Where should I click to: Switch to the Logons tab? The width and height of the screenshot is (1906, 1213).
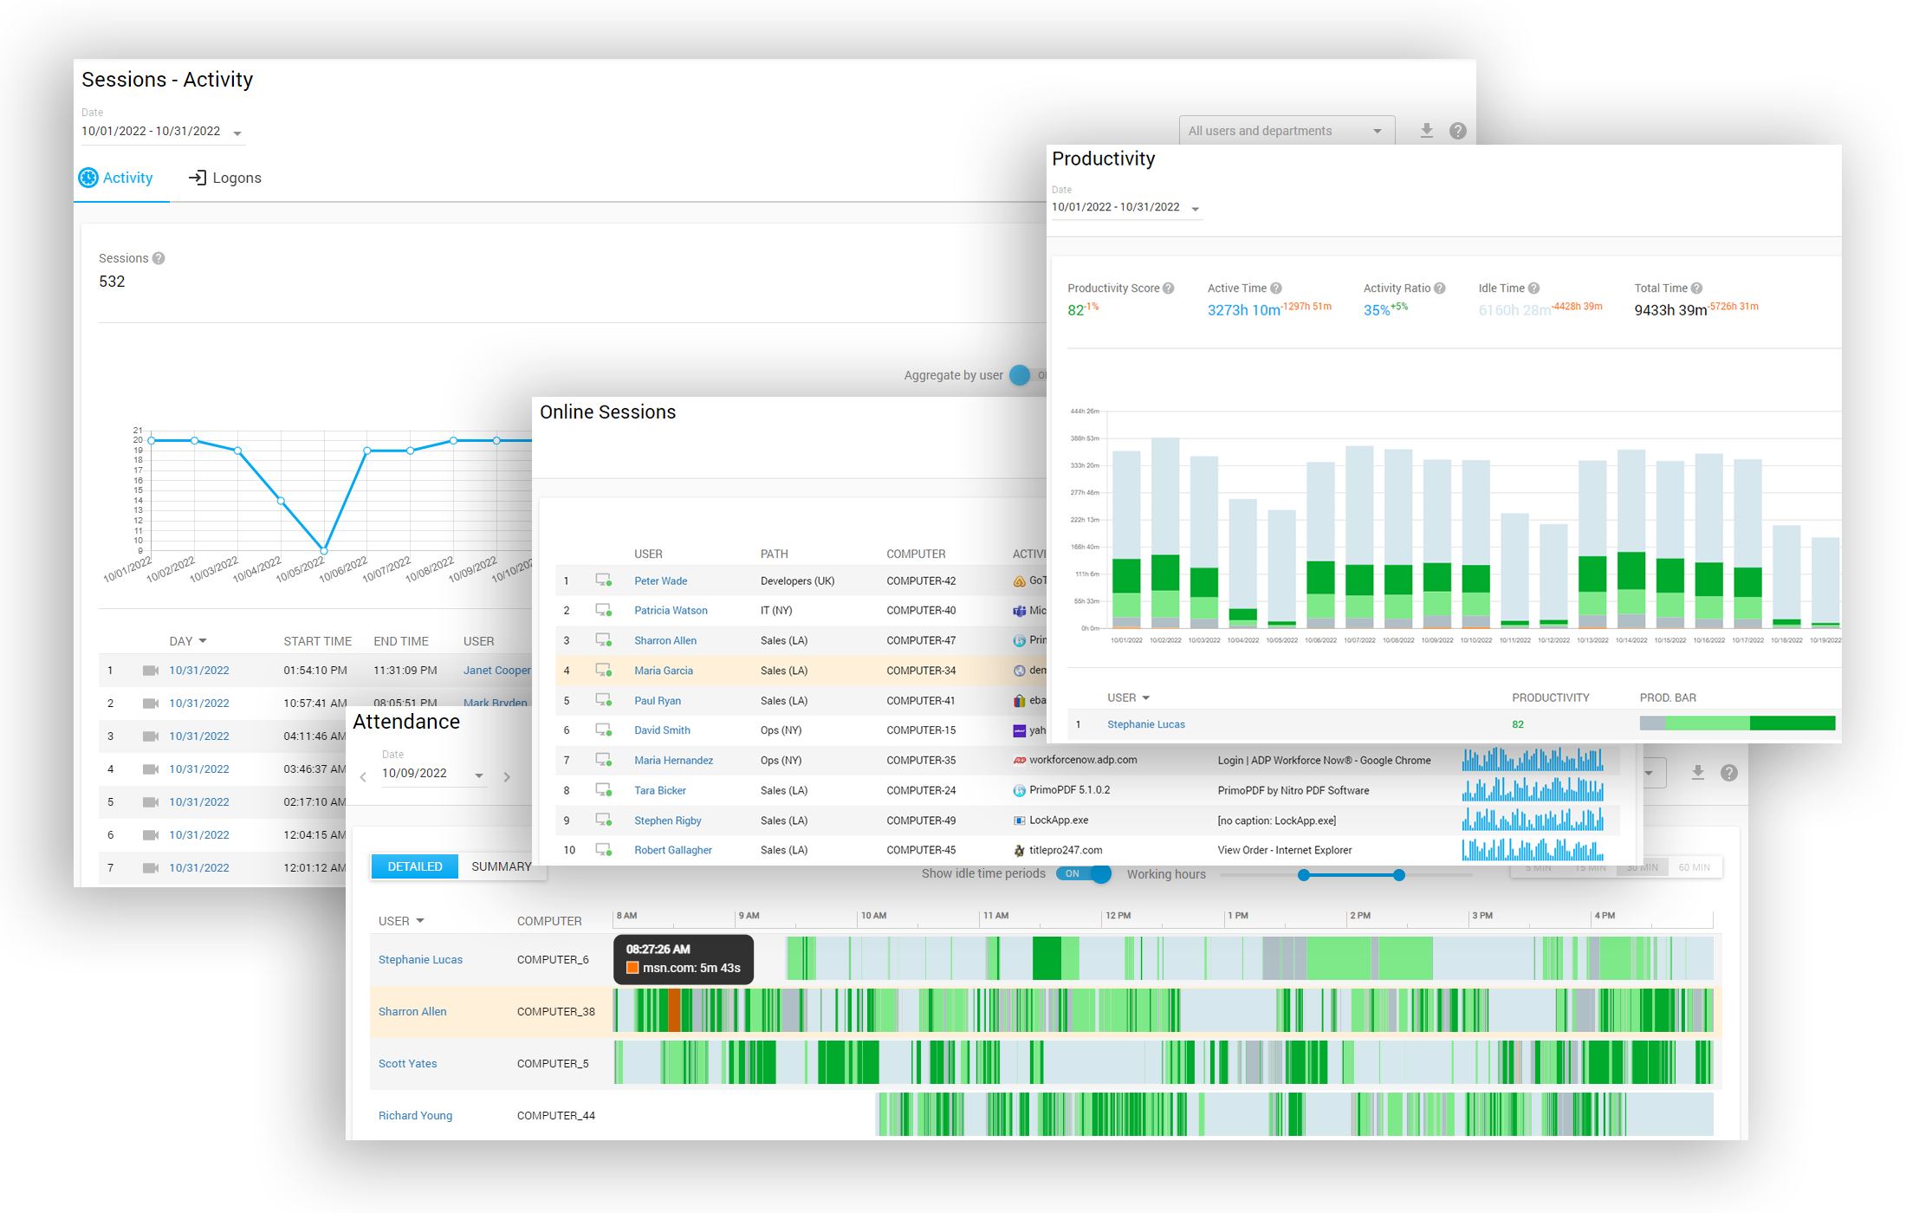[x=225, y=178]
